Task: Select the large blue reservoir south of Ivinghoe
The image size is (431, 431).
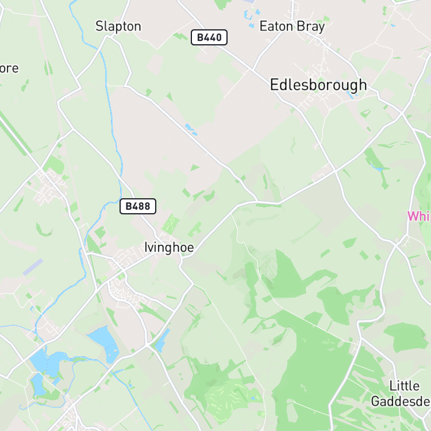Action: point(104,344)
